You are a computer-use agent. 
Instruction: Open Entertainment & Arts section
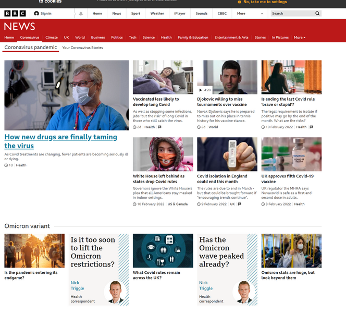(231, 38)
